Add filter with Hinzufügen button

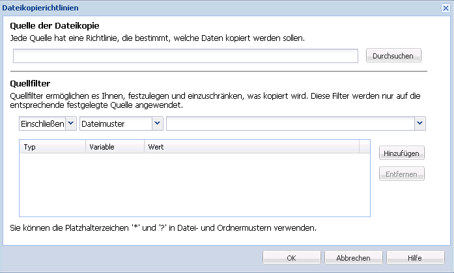point(402,153)
